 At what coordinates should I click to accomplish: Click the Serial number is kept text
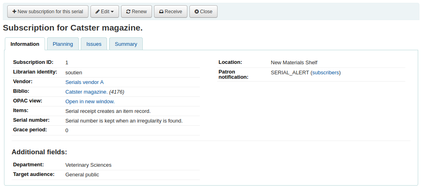124,121
